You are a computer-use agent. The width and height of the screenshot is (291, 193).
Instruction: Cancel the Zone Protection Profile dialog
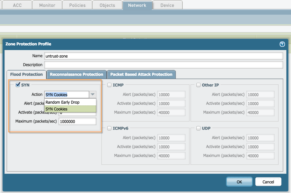tap(268, 182)
